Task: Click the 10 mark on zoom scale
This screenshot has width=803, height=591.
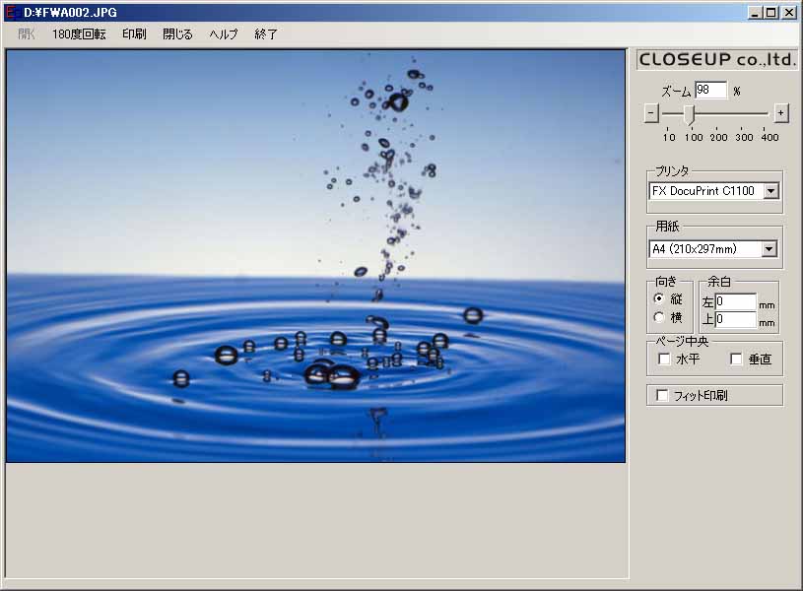Action: [x=669, y=137]
